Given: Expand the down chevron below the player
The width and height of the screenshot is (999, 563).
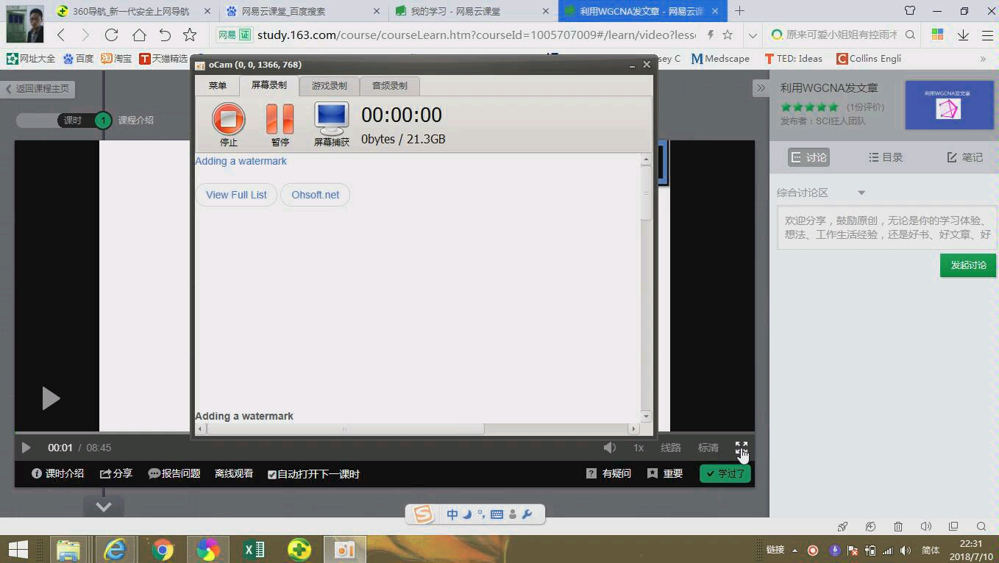Looking at the screenshot, I should click(x=104, y=506).
